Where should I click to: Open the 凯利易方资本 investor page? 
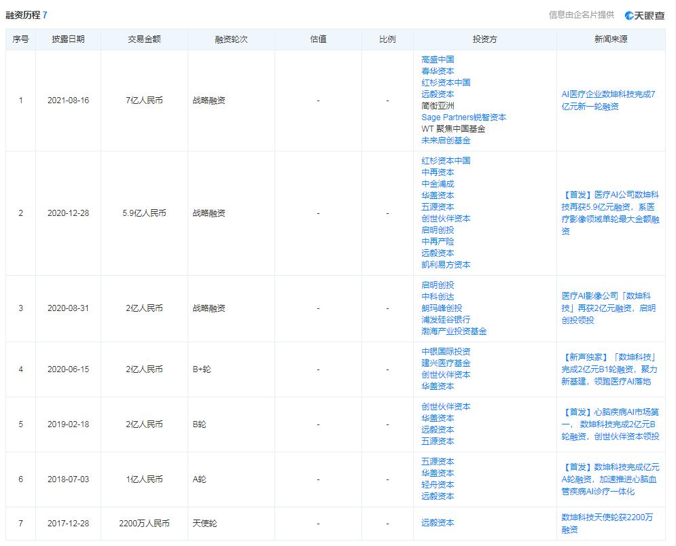446,265
